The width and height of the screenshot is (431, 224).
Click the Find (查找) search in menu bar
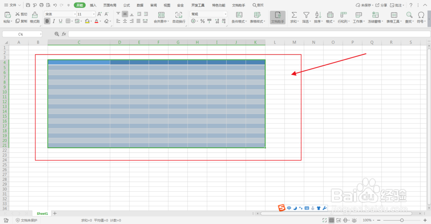[x=258, y=5]
